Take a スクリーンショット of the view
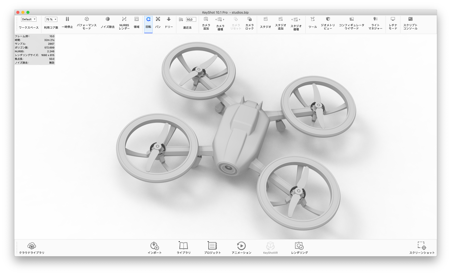Image resolution: width=451 pixels, height=275 pixels. click(x=422, y=248)
